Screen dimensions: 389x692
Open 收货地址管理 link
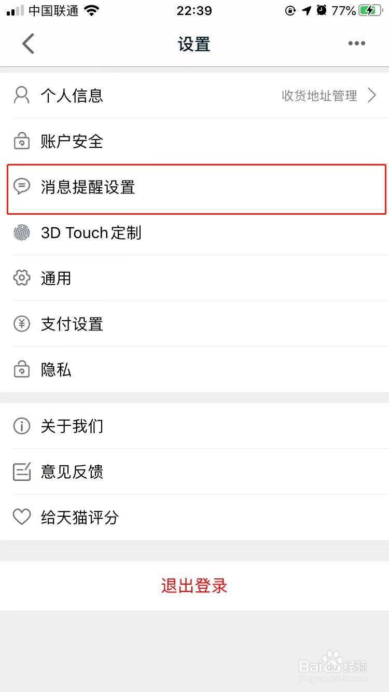point(319,95)
